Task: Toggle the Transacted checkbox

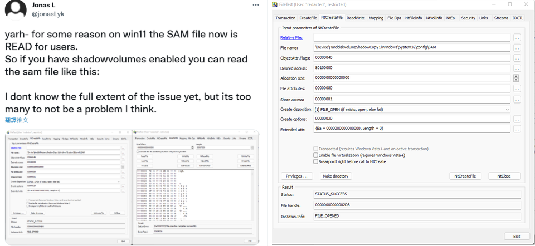Action: coord(315,149)
